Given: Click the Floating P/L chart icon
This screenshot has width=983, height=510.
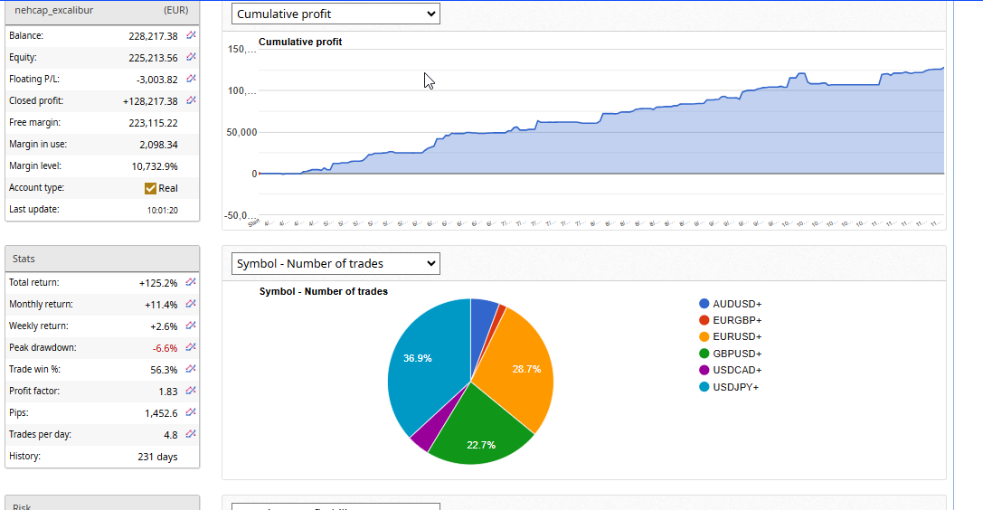Looking at the screenshot, I should point(191,79).
